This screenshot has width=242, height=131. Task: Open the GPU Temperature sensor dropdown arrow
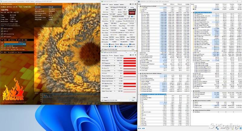tap(114, 64)
